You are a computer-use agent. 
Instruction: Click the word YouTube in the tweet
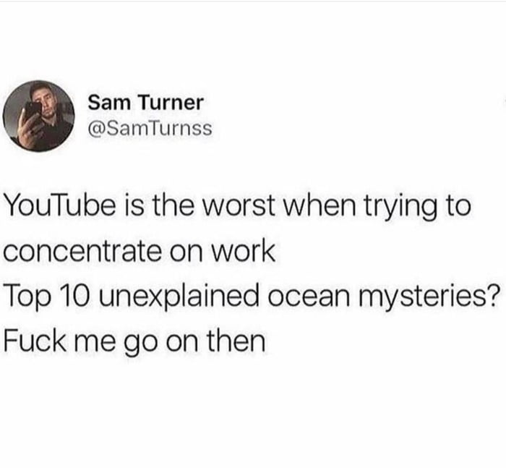[61, 206]
